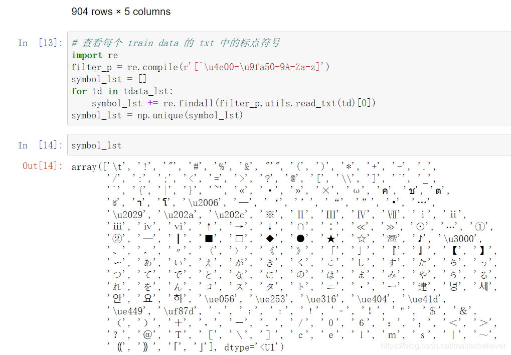Click the np.unique(symbol_lst) line
This screenshot has width=511, height=355.
157,115
